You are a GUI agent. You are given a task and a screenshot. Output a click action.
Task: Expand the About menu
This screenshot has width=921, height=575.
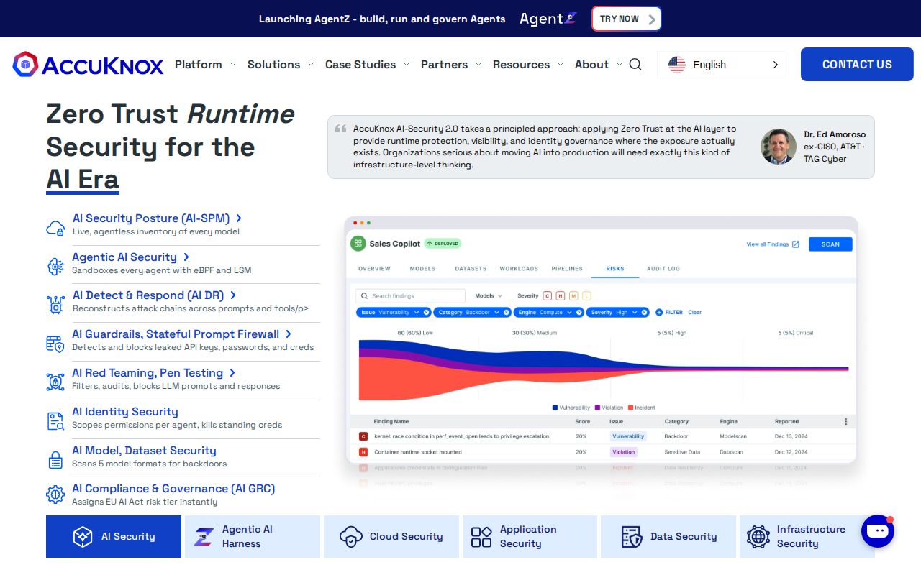pos(599,65)
